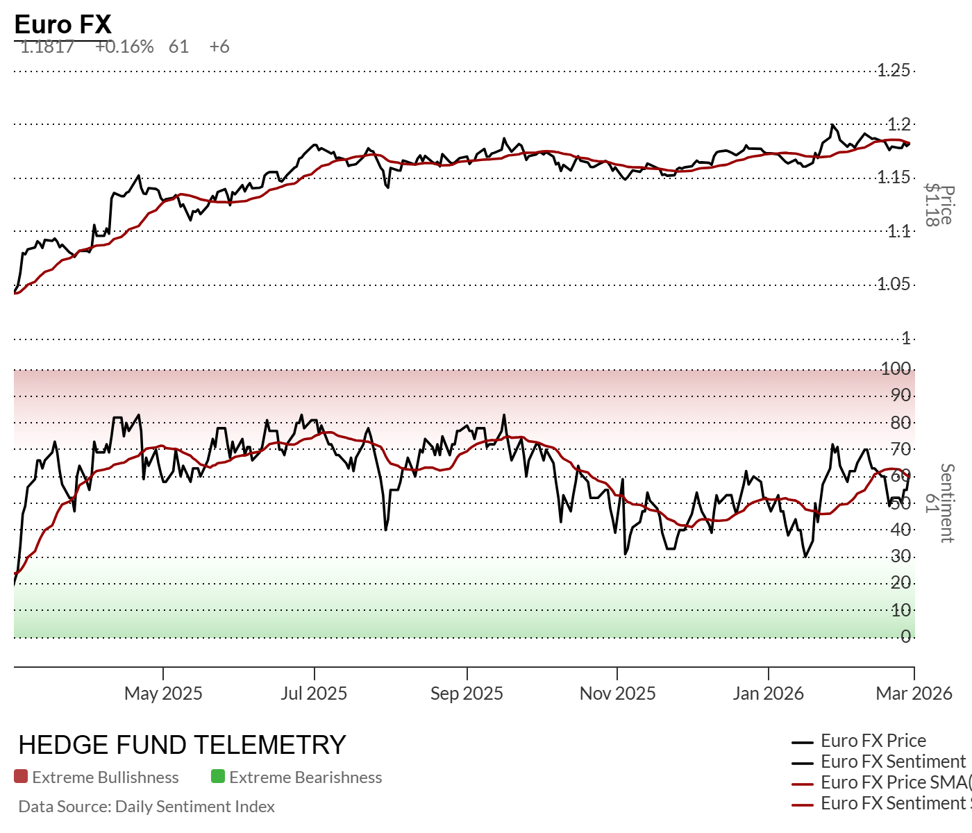Viewport: 972px width, 833px height.
Task: Click the 1.1817 price value in header
Action: 47,47
